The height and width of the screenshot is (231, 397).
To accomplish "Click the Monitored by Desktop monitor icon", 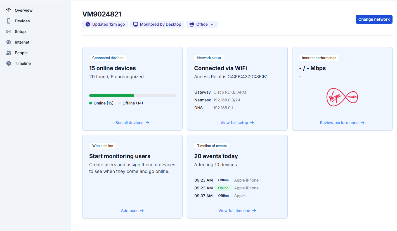I will tap(135, 24).
